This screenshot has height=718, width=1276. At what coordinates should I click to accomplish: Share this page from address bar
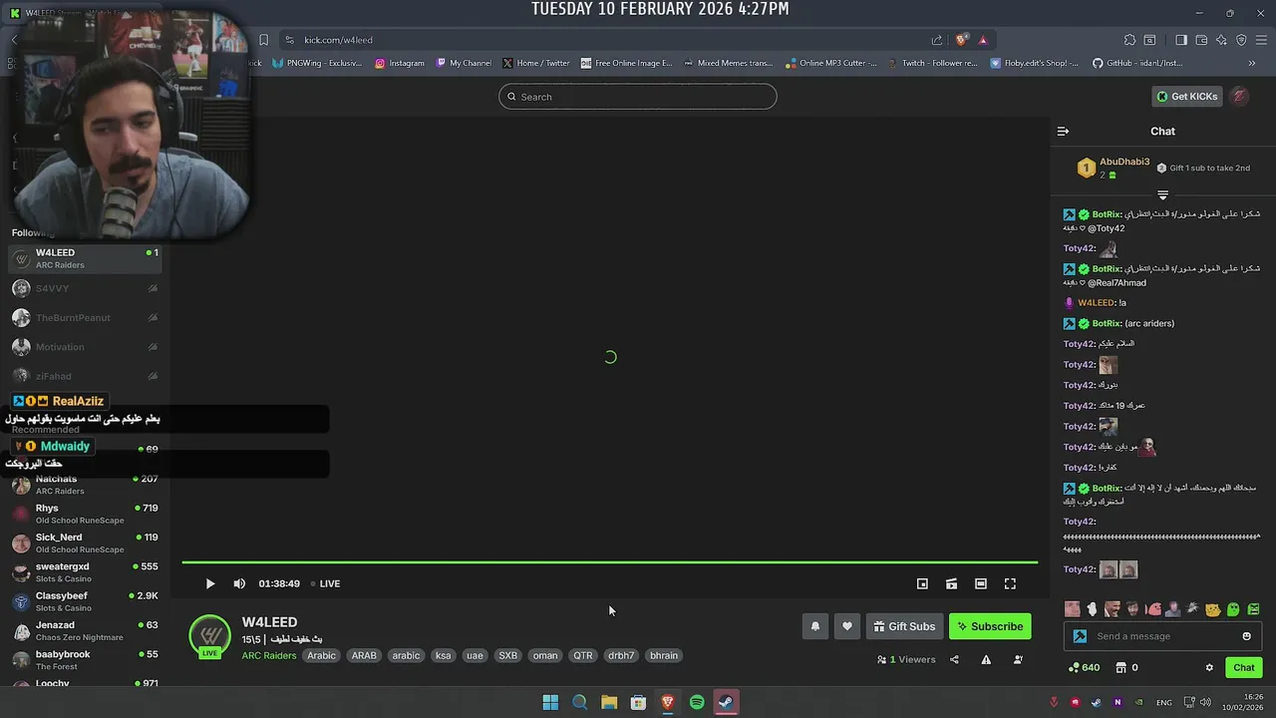(x=937, y=40)
